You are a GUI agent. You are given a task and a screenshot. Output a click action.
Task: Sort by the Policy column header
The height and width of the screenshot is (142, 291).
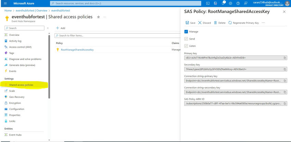(x=59, y=43)
